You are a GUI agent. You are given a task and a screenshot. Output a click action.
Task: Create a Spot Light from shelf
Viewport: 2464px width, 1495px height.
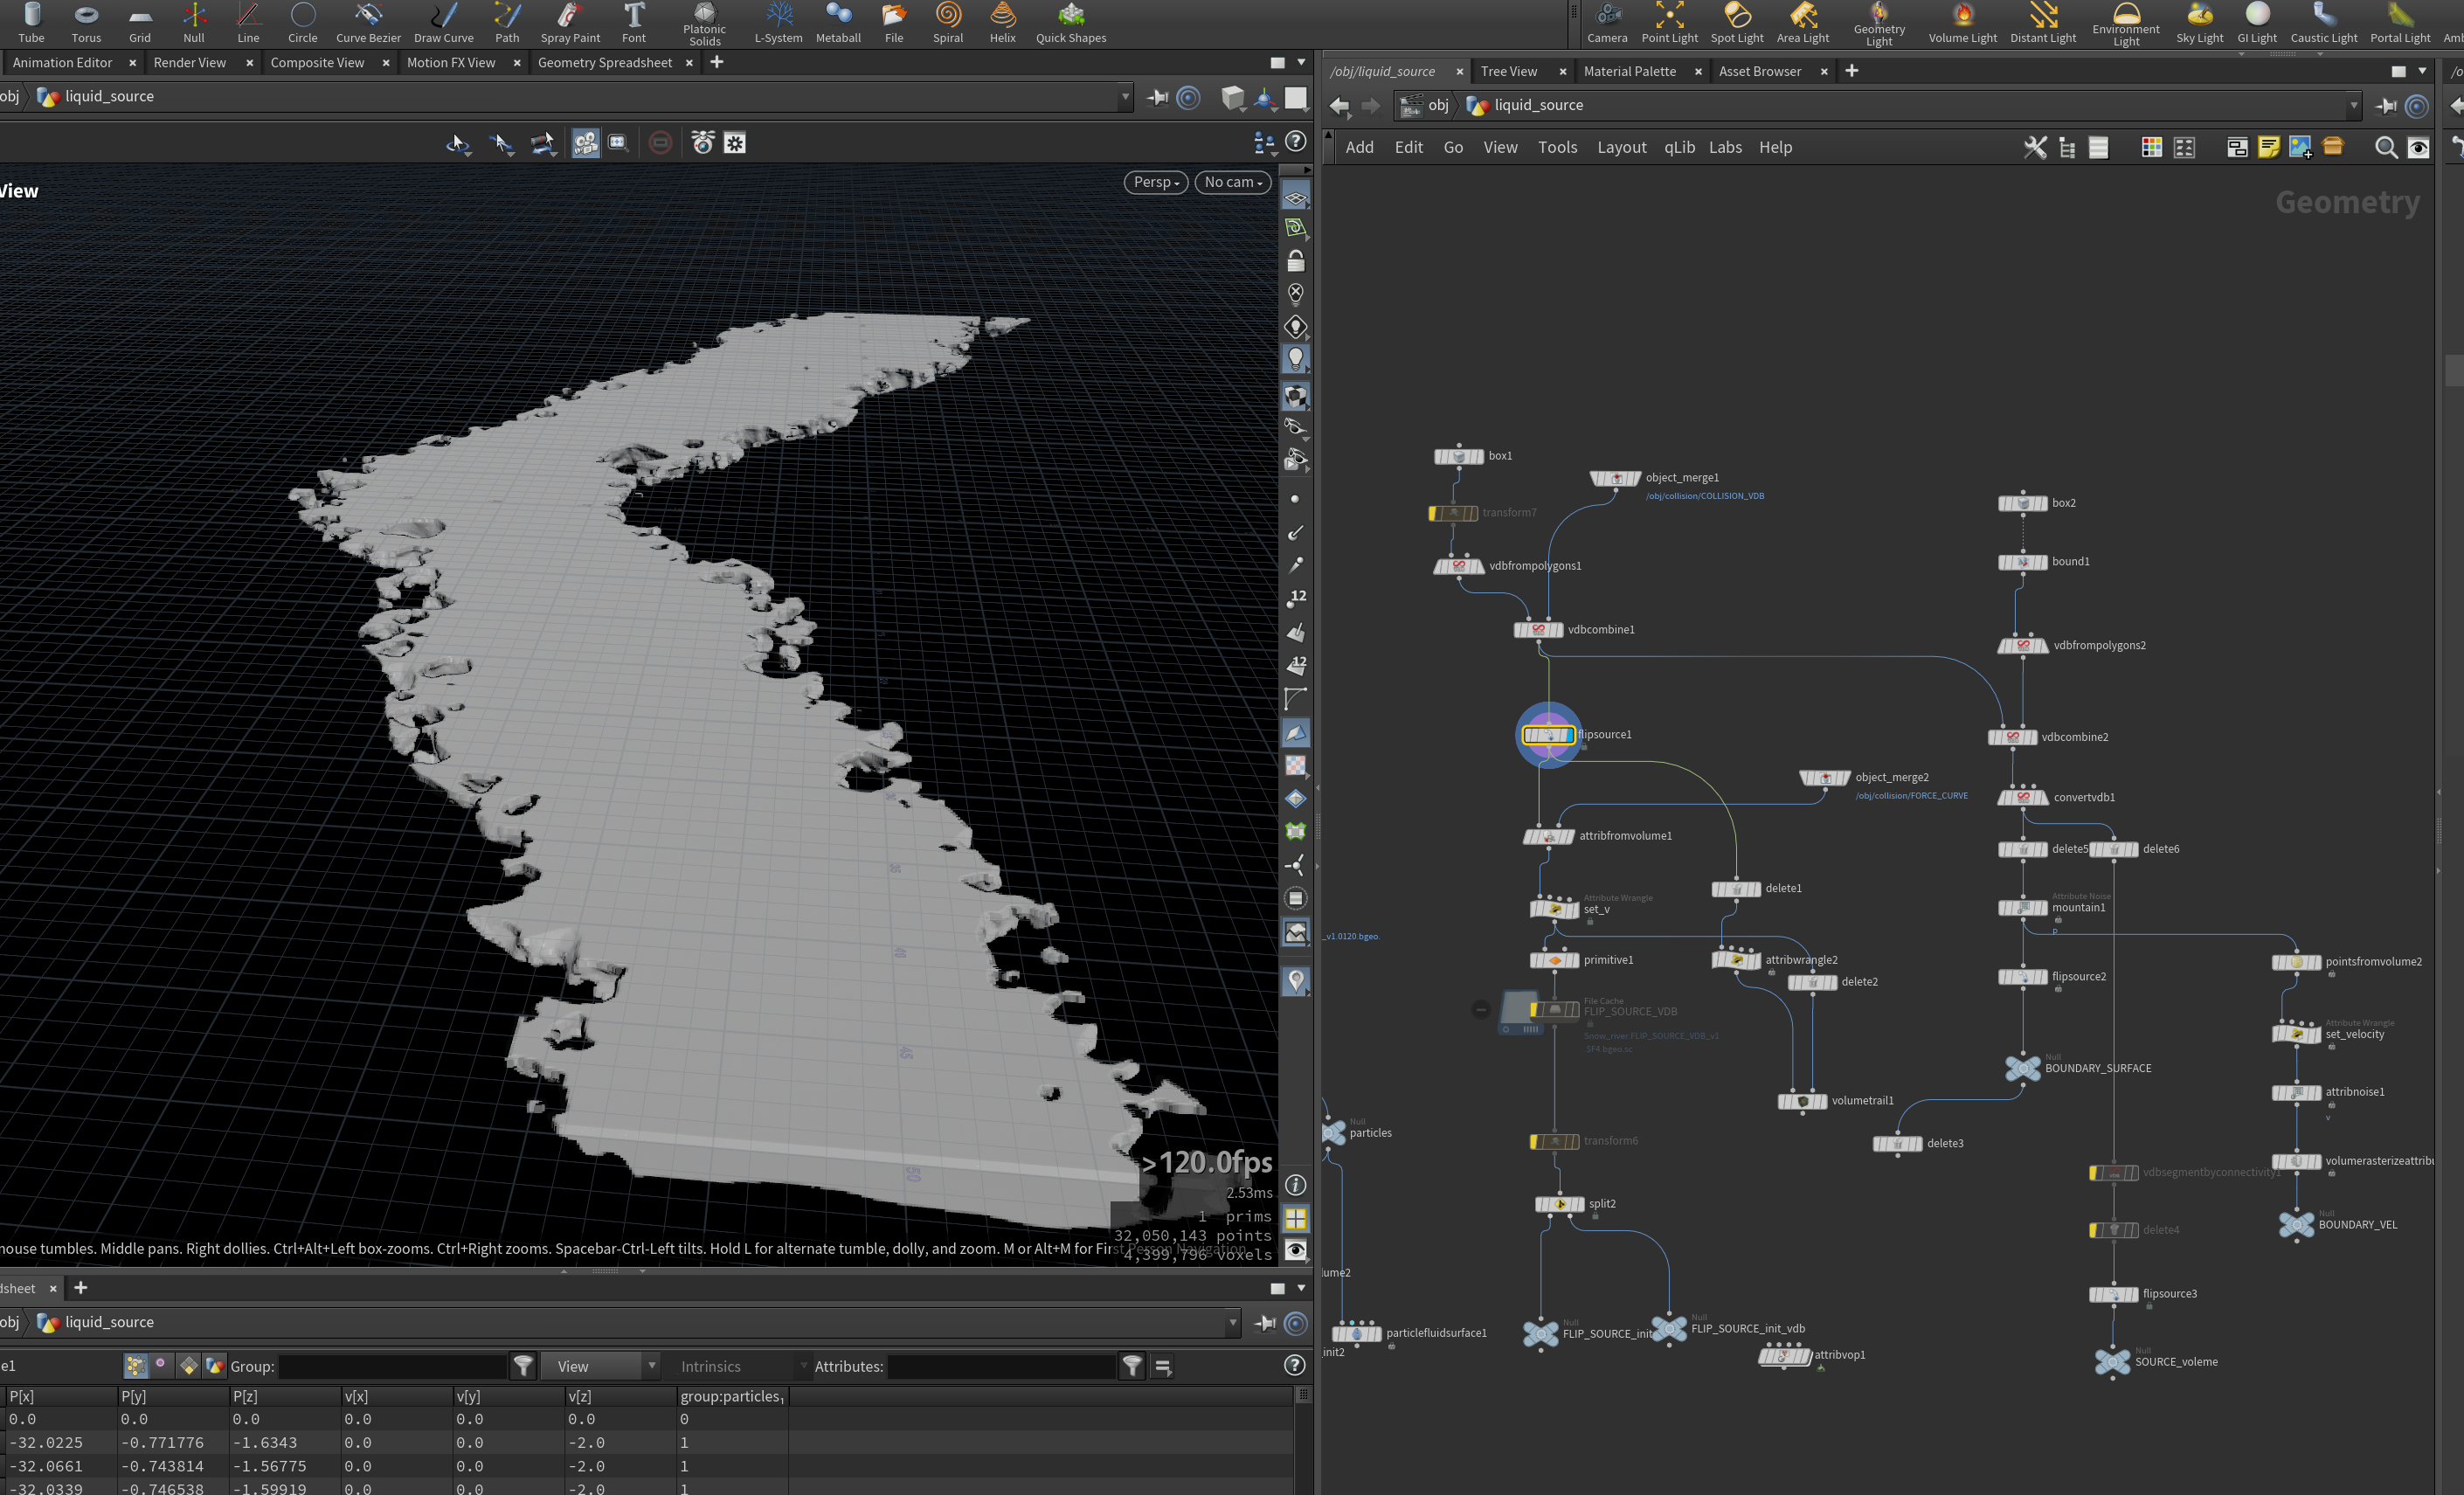click(1737, 23)
